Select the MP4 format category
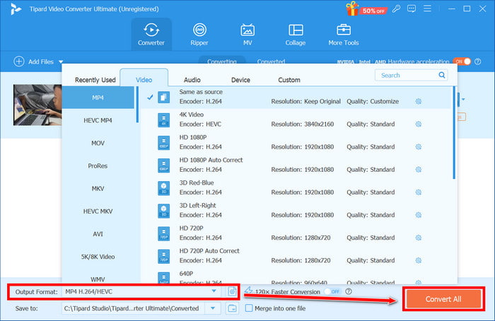 tap(98, 98)
